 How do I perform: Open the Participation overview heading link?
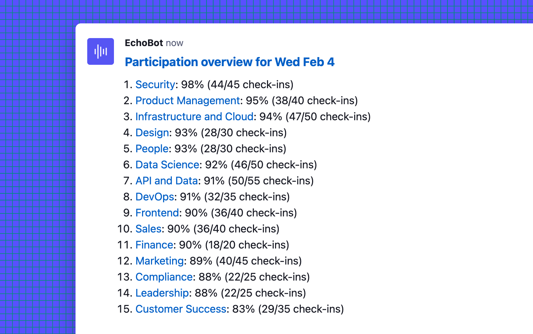230,62
